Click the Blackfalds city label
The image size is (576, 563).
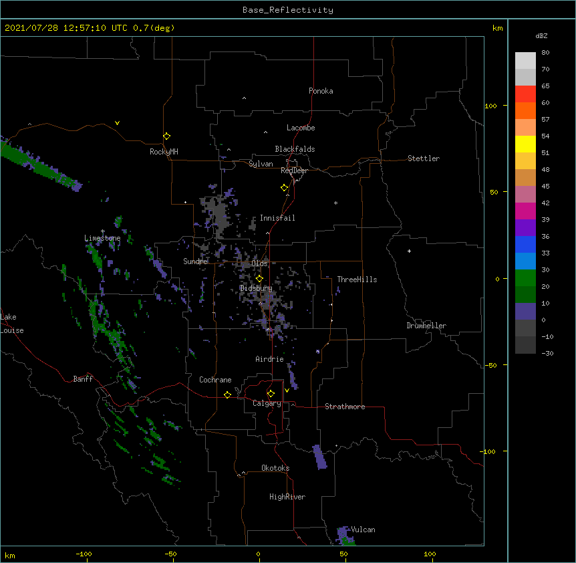[x=295, y=149]
